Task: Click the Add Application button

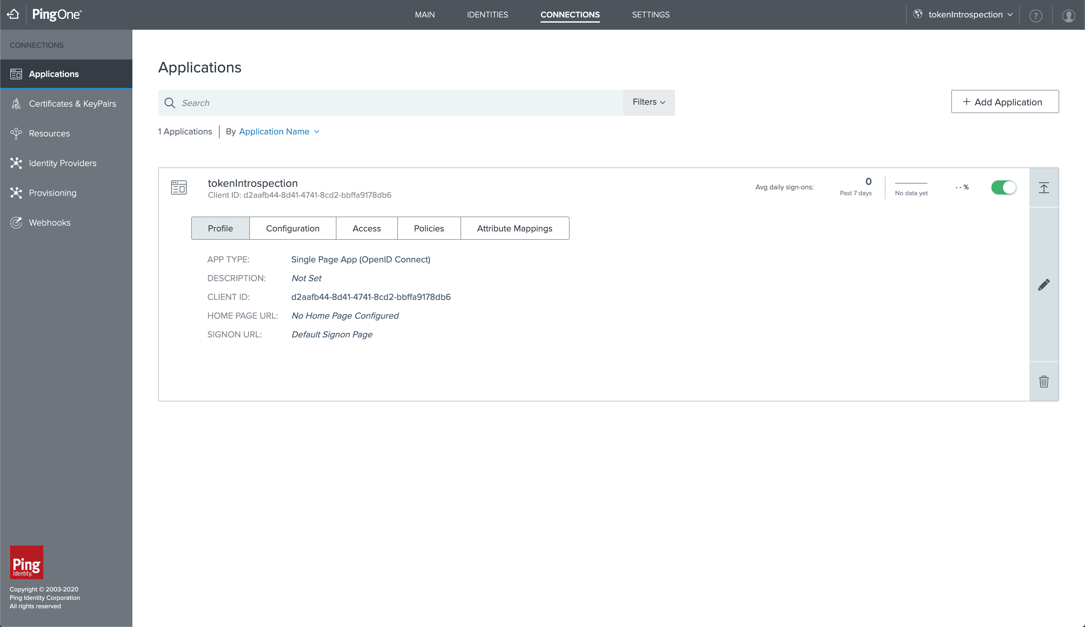Action: coord(1005,102)
